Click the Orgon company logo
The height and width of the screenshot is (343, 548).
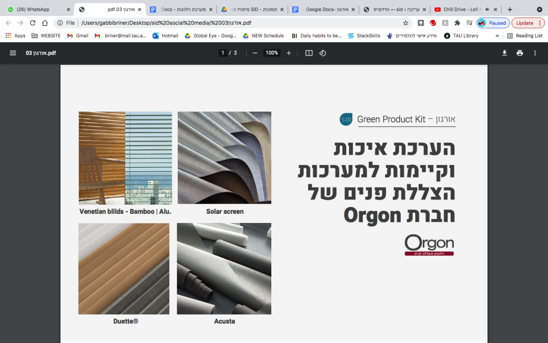tap(429, 245)
